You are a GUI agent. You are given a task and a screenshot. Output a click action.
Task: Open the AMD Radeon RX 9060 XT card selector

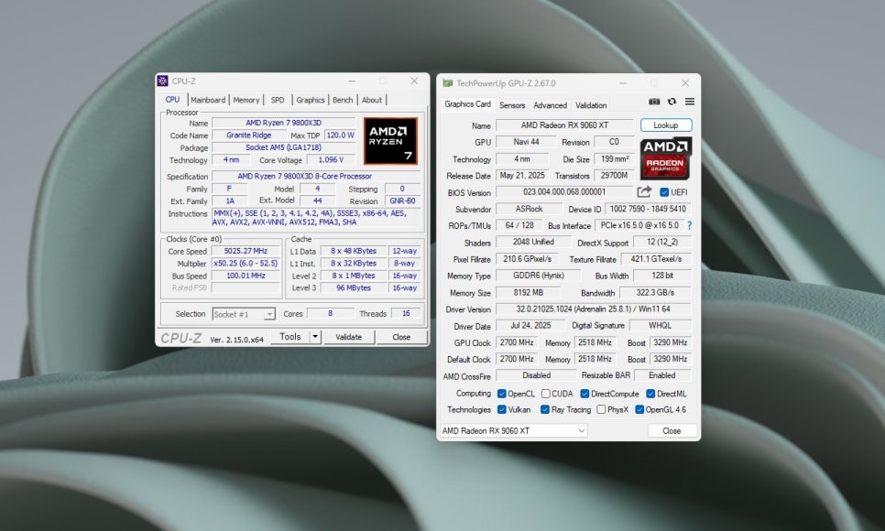[x=514, y=430]
